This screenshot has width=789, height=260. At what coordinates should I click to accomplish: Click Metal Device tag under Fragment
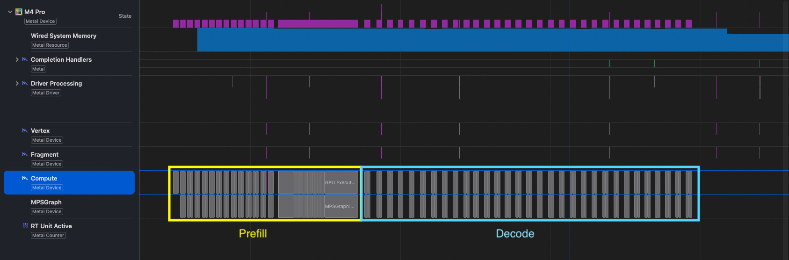pyautogui.click(x=47, y=164)
